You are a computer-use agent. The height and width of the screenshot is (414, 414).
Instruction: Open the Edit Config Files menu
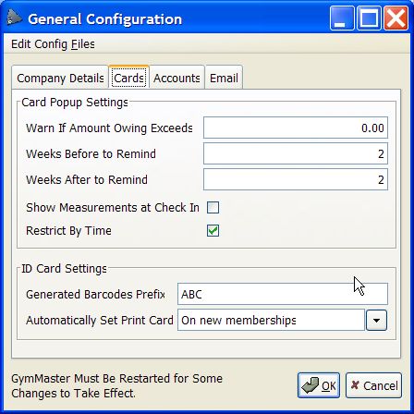coord(53,44)
